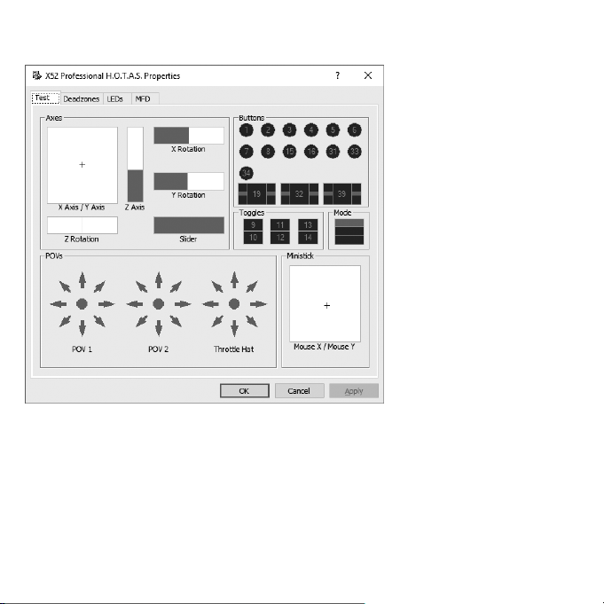Click toggle indicator 9
604x604 pixels.
253,225
